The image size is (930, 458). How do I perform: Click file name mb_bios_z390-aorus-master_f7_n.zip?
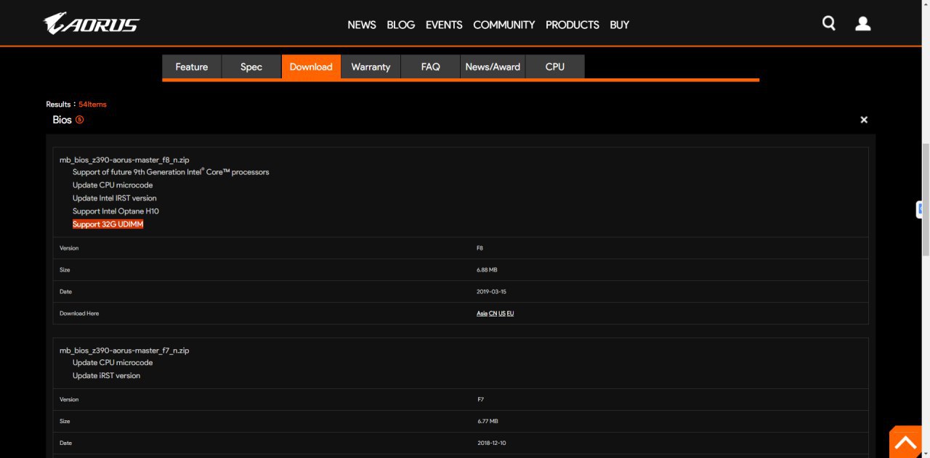(124, 351)
